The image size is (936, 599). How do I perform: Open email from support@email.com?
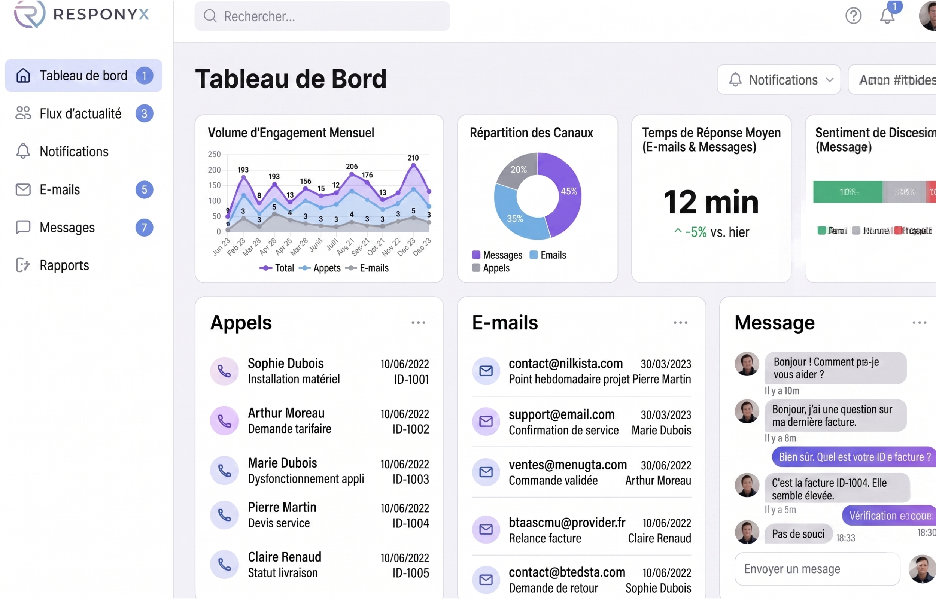coord(581,422)
